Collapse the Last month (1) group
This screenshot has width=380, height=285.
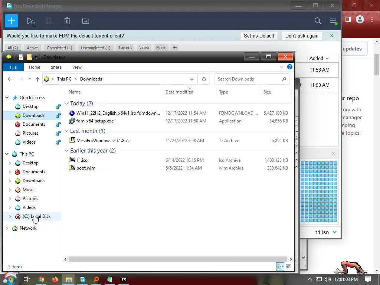click(66, 131)
